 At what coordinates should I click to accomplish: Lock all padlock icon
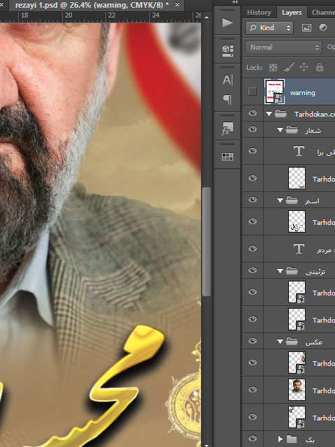point(320,67)
